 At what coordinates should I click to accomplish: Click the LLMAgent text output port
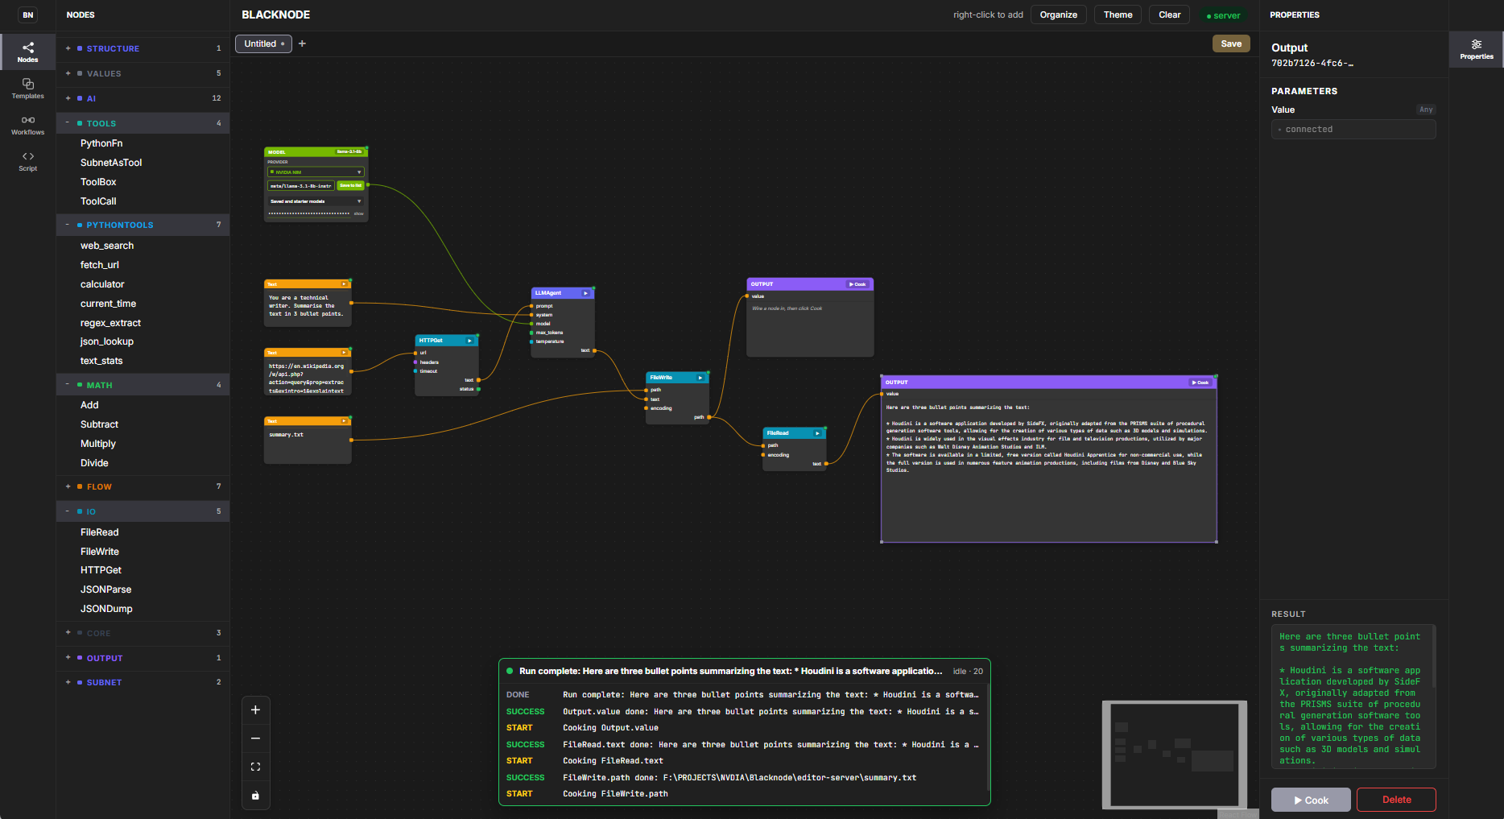[x=594, y=350]
